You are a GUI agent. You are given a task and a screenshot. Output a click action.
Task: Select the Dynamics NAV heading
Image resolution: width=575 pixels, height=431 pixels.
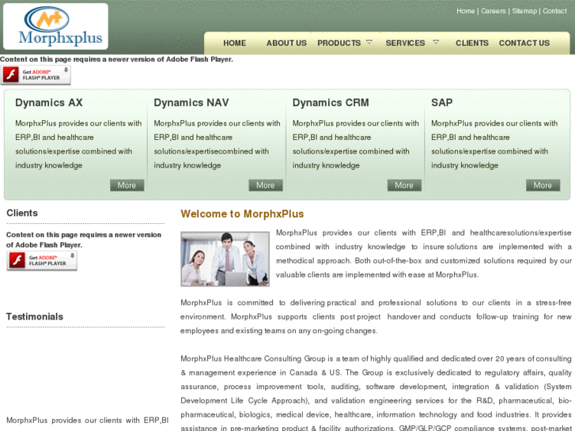click(x=191, y=103)
